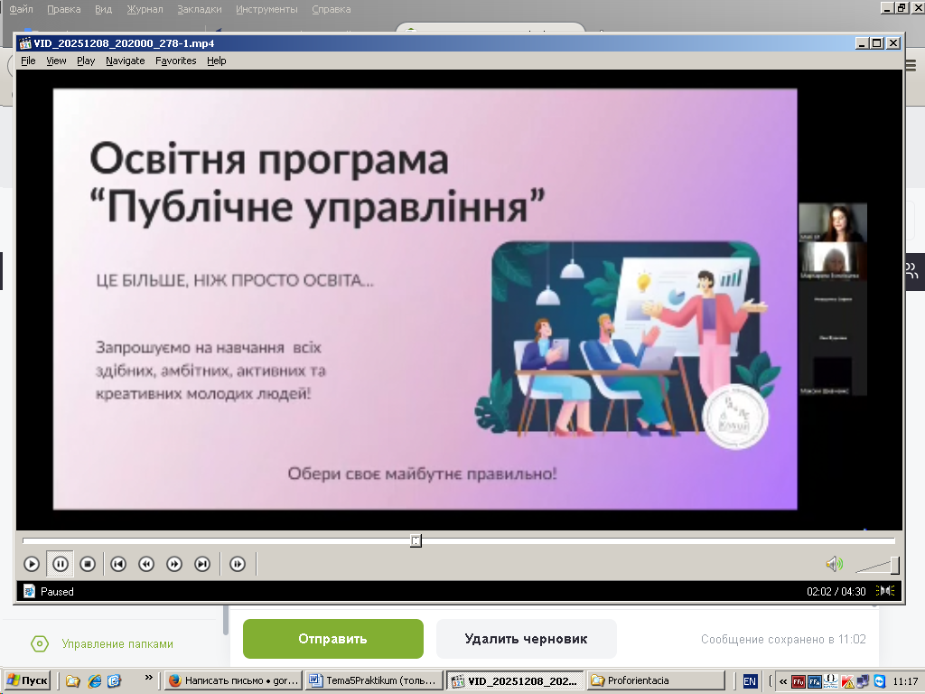Click the Pause button
Viewport: 925px width, 694px height.
(x=61, y=564)
